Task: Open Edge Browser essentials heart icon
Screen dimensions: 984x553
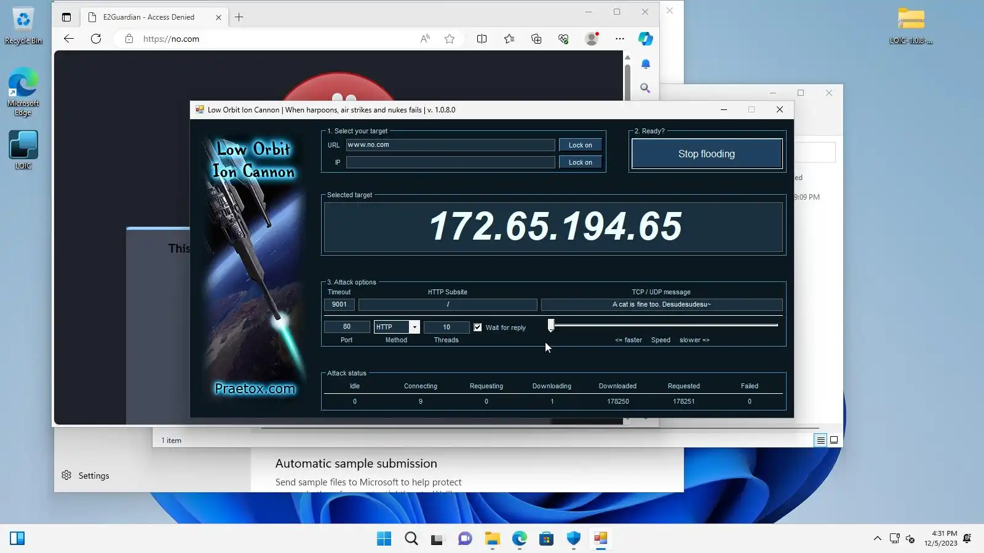Action: point(563,39)
